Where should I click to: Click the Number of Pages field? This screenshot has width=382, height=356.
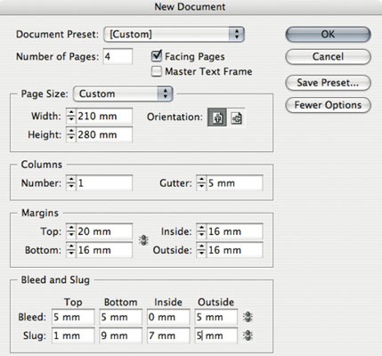pyautogui.click(x=118, y=56)
